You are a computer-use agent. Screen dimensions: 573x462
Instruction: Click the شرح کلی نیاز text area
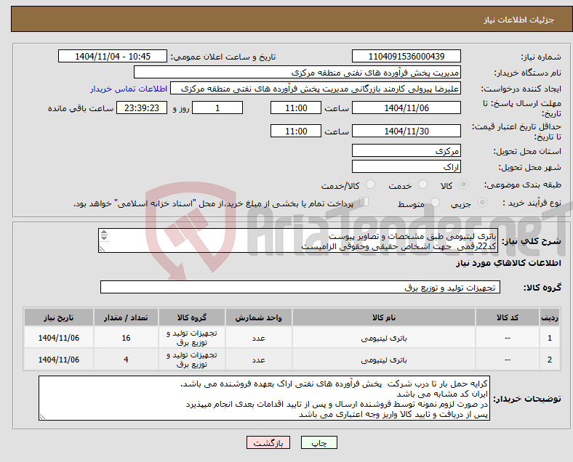(298, 241)
